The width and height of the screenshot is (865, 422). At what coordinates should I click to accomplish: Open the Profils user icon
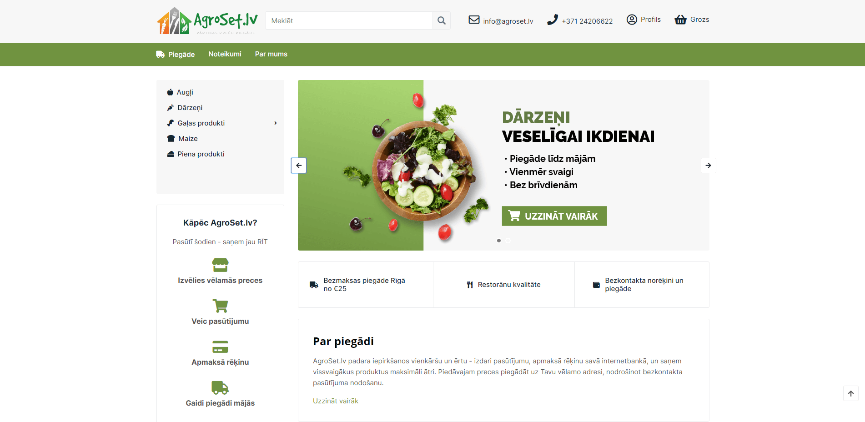coord(632,20)
